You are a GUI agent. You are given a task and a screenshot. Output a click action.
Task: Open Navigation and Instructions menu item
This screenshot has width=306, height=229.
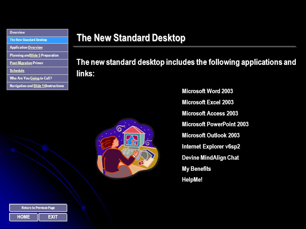tap(38, 86)
